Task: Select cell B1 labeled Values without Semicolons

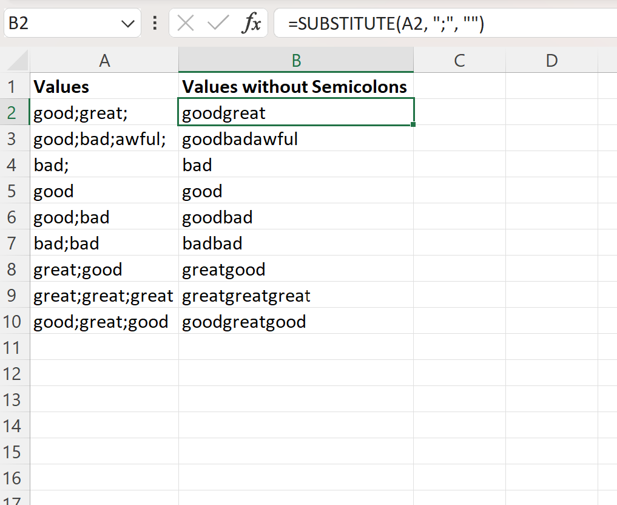Action: [x=295, y=87]
